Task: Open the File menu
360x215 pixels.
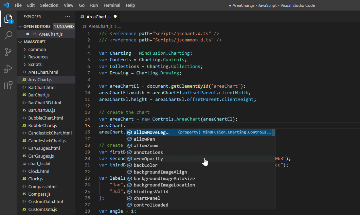Action: (18, 5)
